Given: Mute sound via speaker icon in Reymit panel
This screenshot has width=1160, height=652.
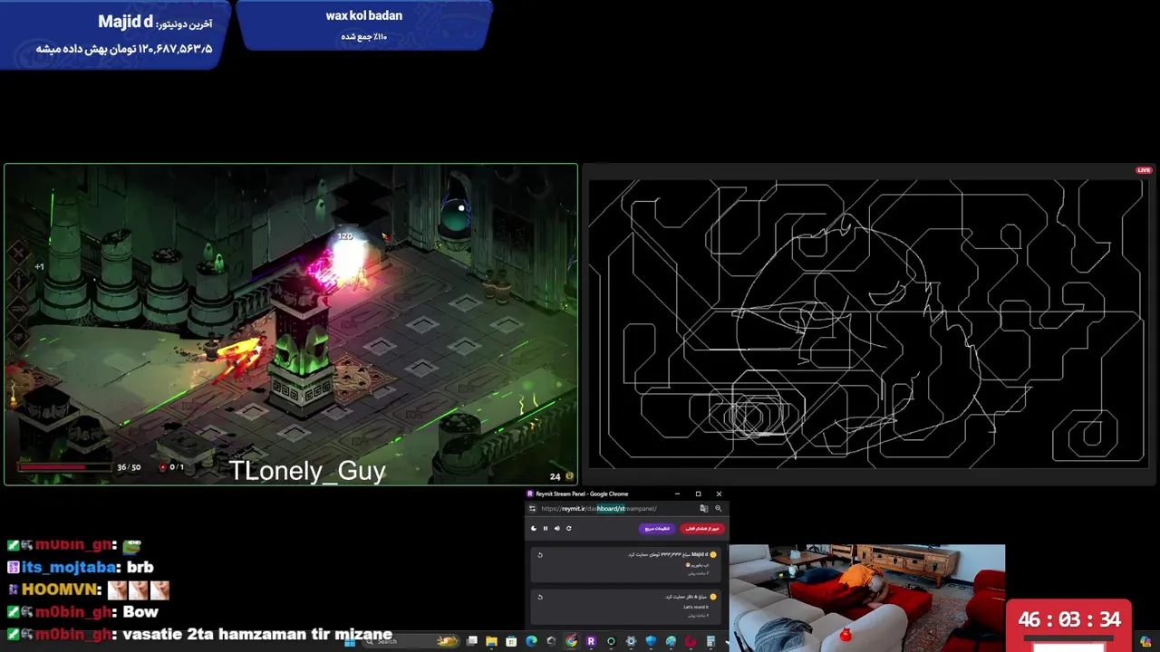Looking at the screenshot, I should [x=557, y=528].
